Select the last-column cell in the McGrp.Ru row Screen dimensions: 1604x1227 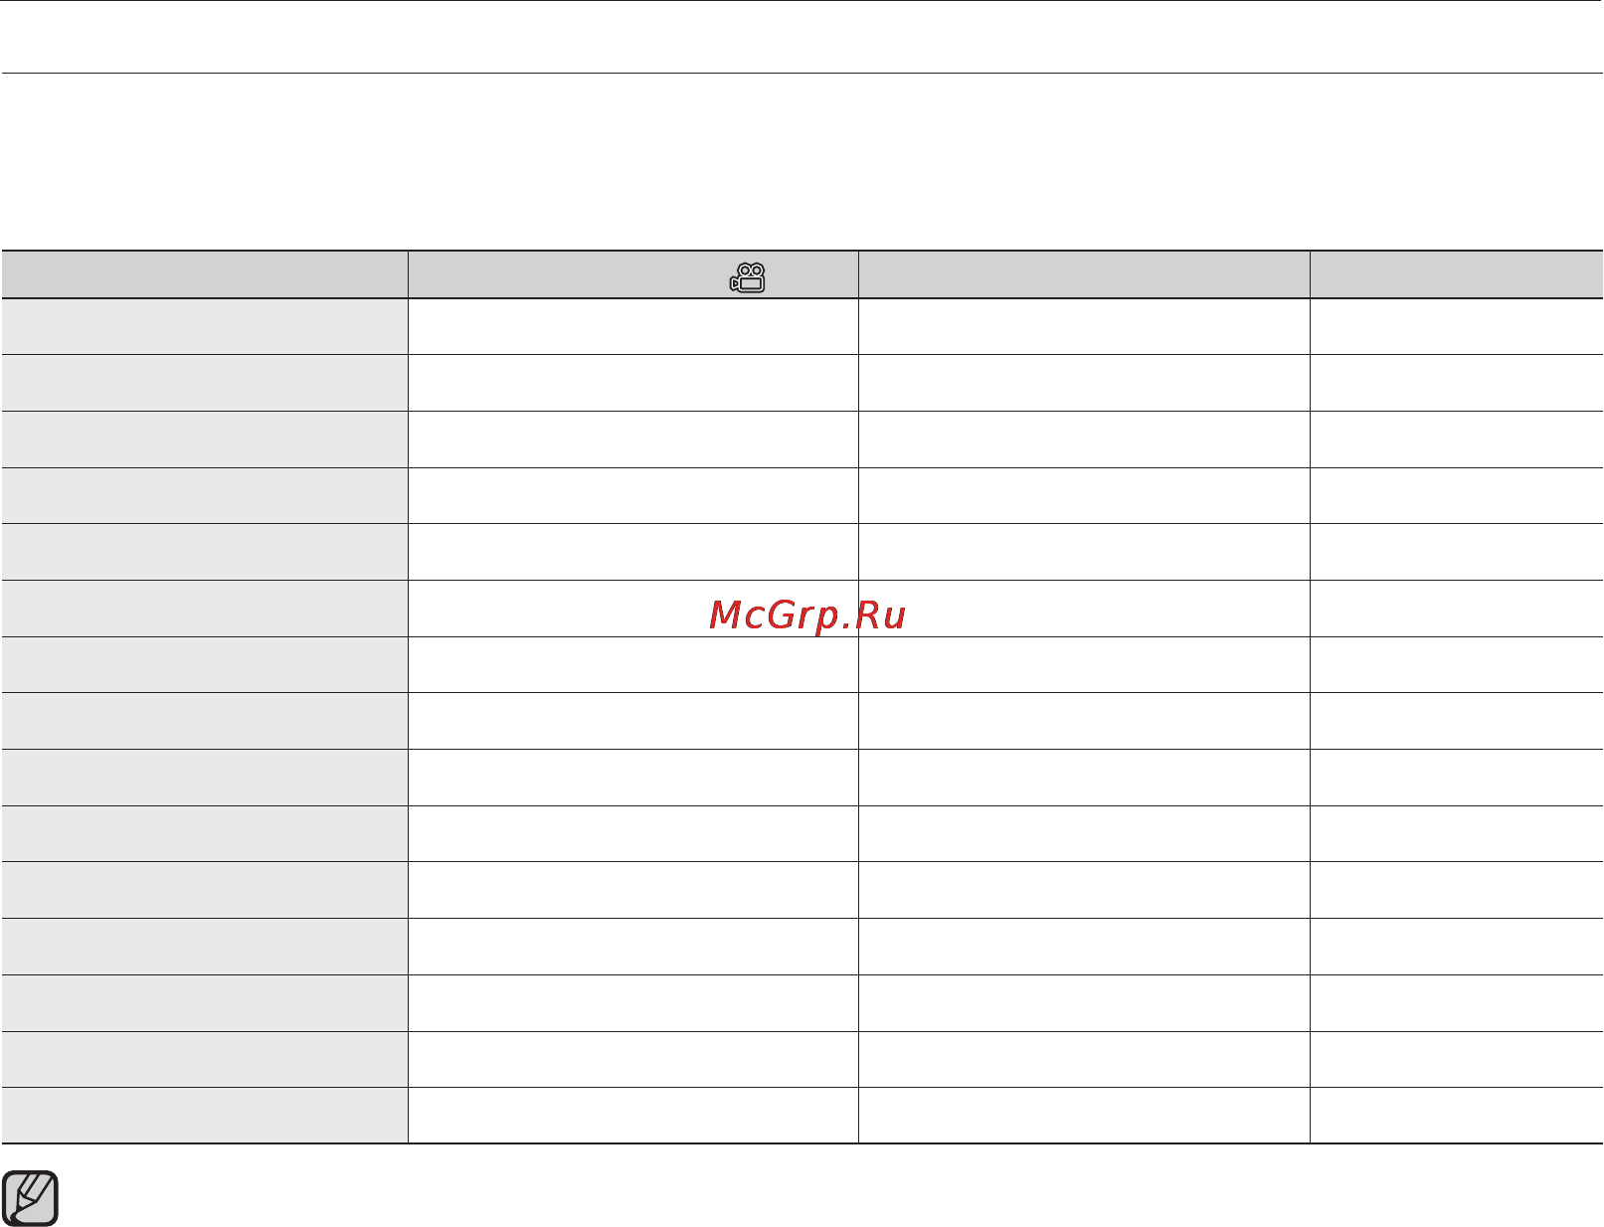1456,609
